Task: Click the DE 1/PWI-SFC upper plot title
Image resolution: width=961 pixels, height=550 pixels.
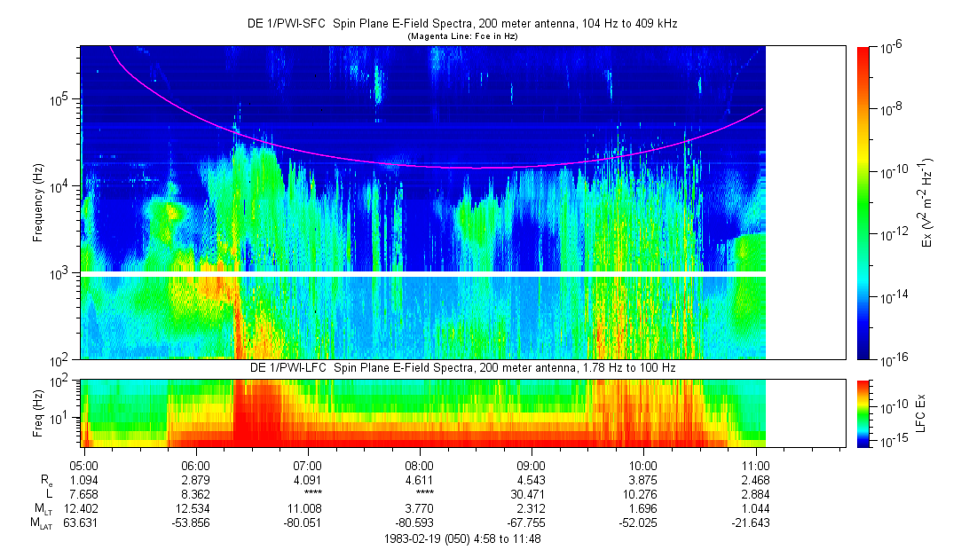Action: 462,24
